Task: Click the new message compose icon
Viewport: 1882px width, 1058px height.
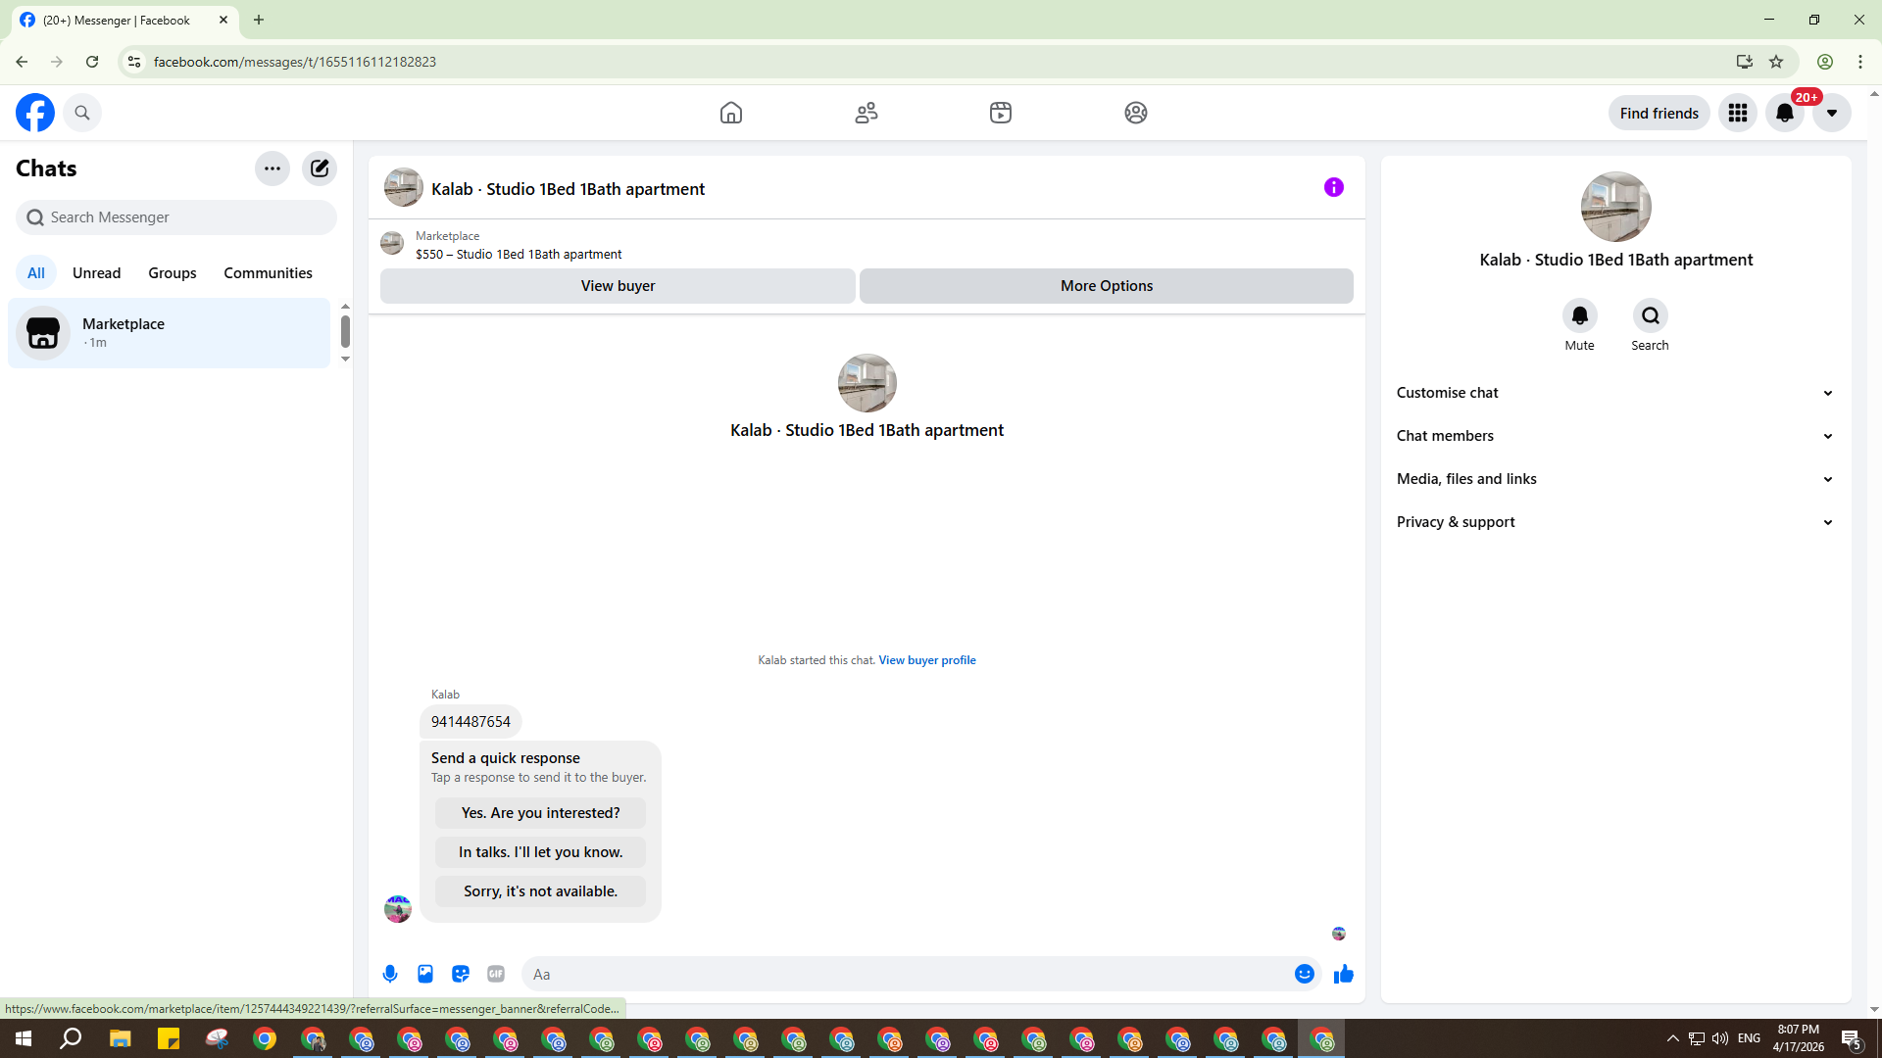Action: (x=320, y=168)
